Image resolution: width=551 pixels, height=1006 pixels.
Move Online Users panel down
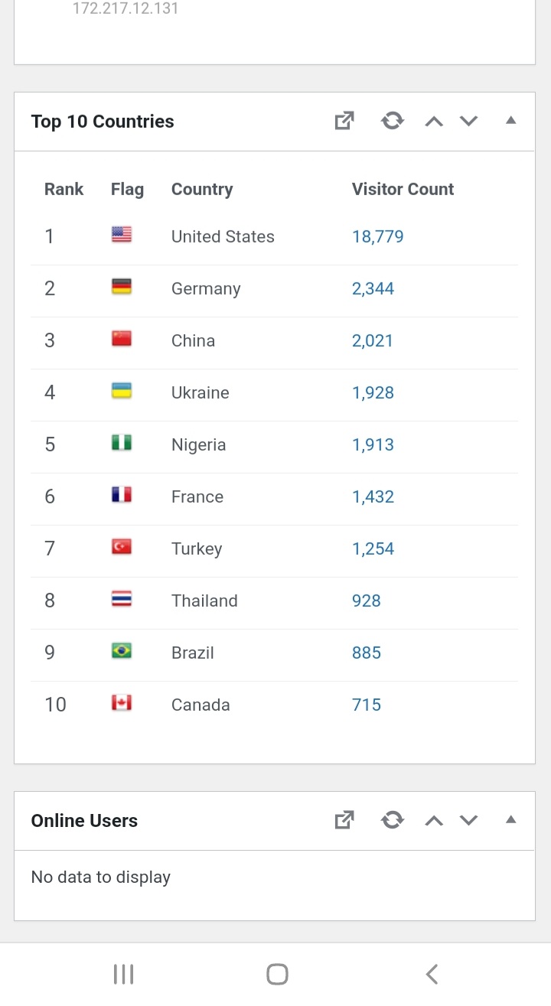coord(468,820)
